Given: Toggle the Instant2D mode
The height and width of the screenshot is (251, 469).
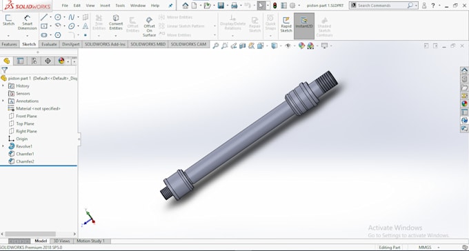Looking at the screenshot, I should pyautogui.click(x=304, y=26).
